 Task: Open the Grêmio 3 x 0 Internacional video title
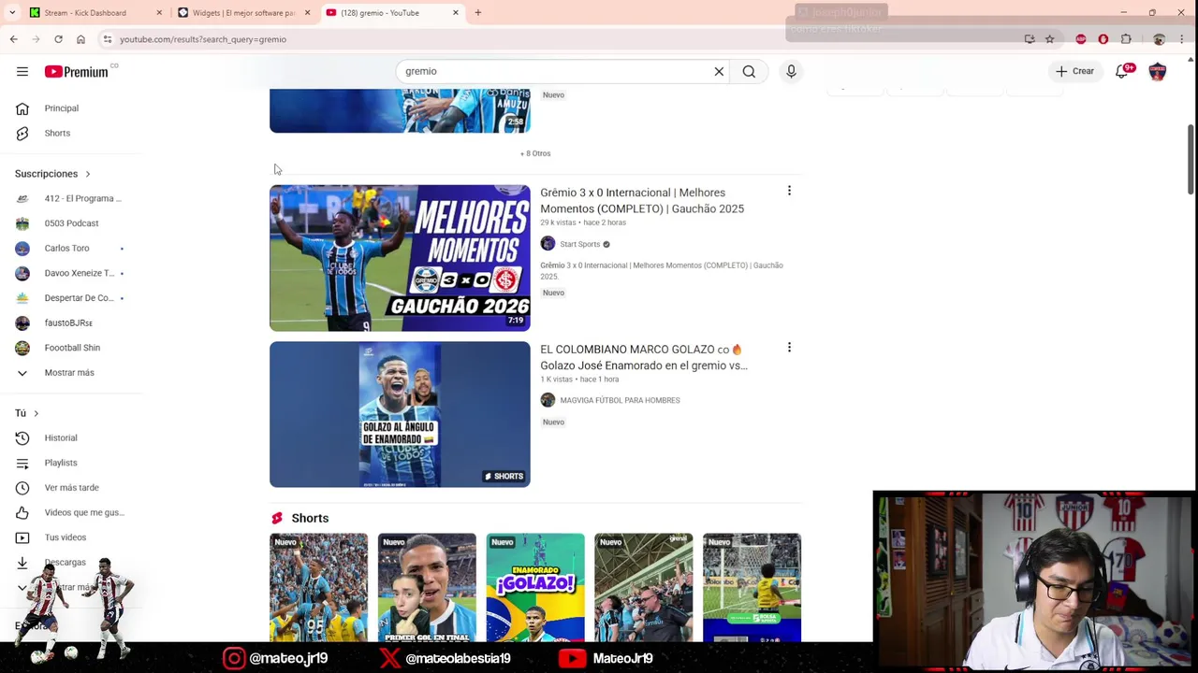(x=642, y=200)
